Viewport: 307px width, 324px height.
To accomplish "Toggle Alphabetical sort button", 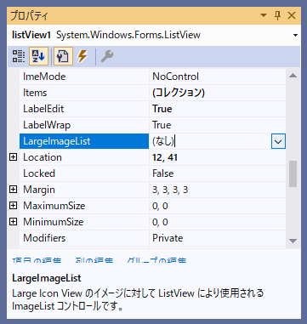I will tap(38, 56).
